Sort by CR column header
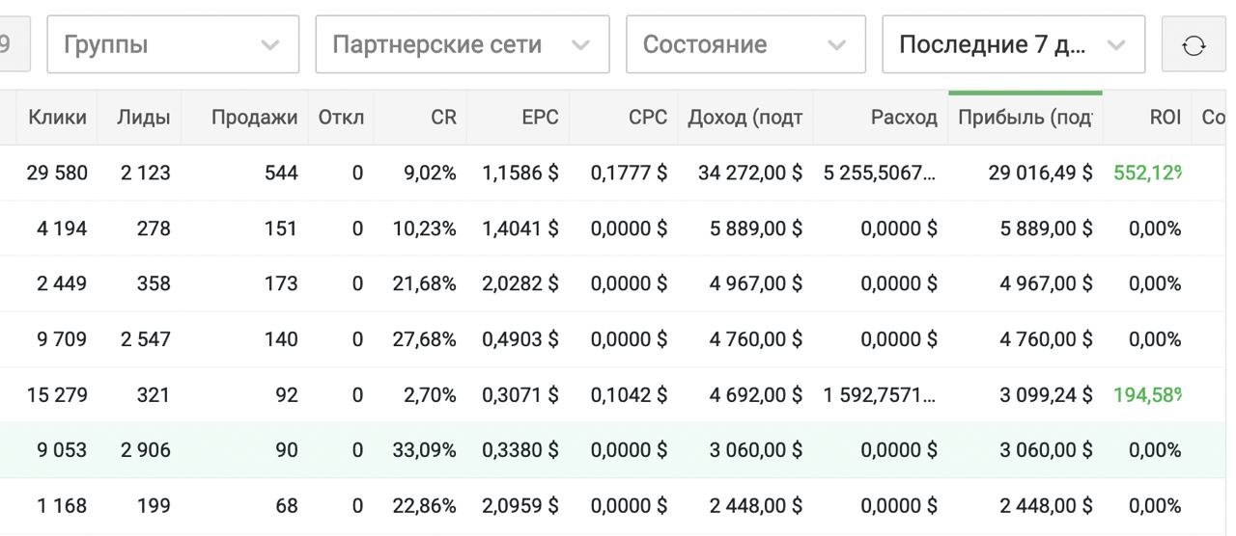 443,118
